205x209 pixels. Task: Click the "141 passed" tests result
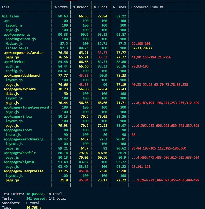click(x=36, y=199)
